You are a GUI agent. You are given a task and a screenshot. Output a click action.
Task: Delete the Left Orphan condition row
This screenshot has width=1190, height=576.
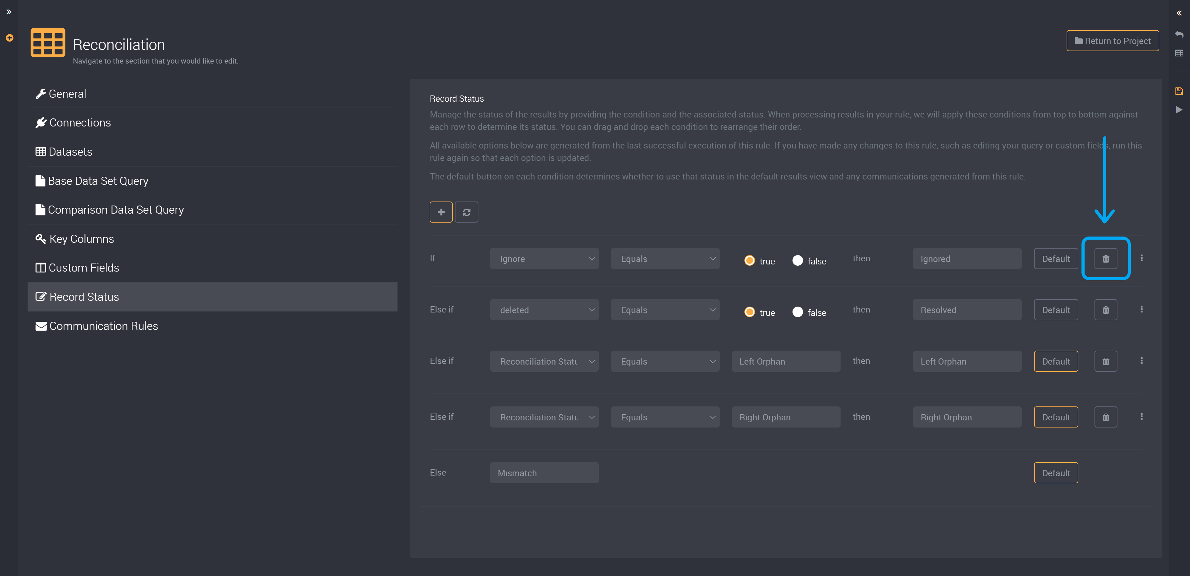tap(1105, 361)
